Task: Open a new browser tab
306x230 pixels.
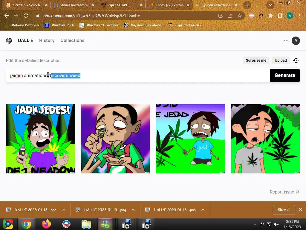Action: (x=247, y=5)
